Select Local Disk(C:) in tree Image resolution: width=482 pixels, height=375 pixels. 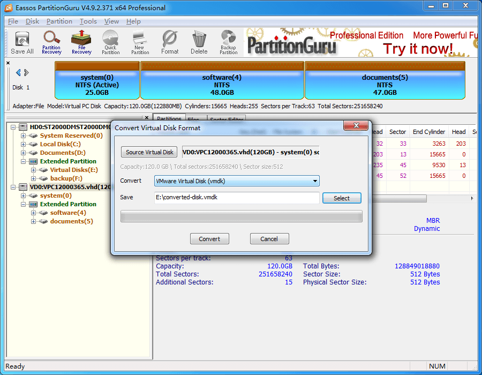pyautogui.click(x=60, y=144)
